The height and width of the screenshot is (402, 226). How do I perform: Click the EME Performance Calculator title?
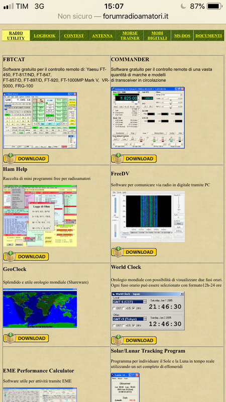39,371
